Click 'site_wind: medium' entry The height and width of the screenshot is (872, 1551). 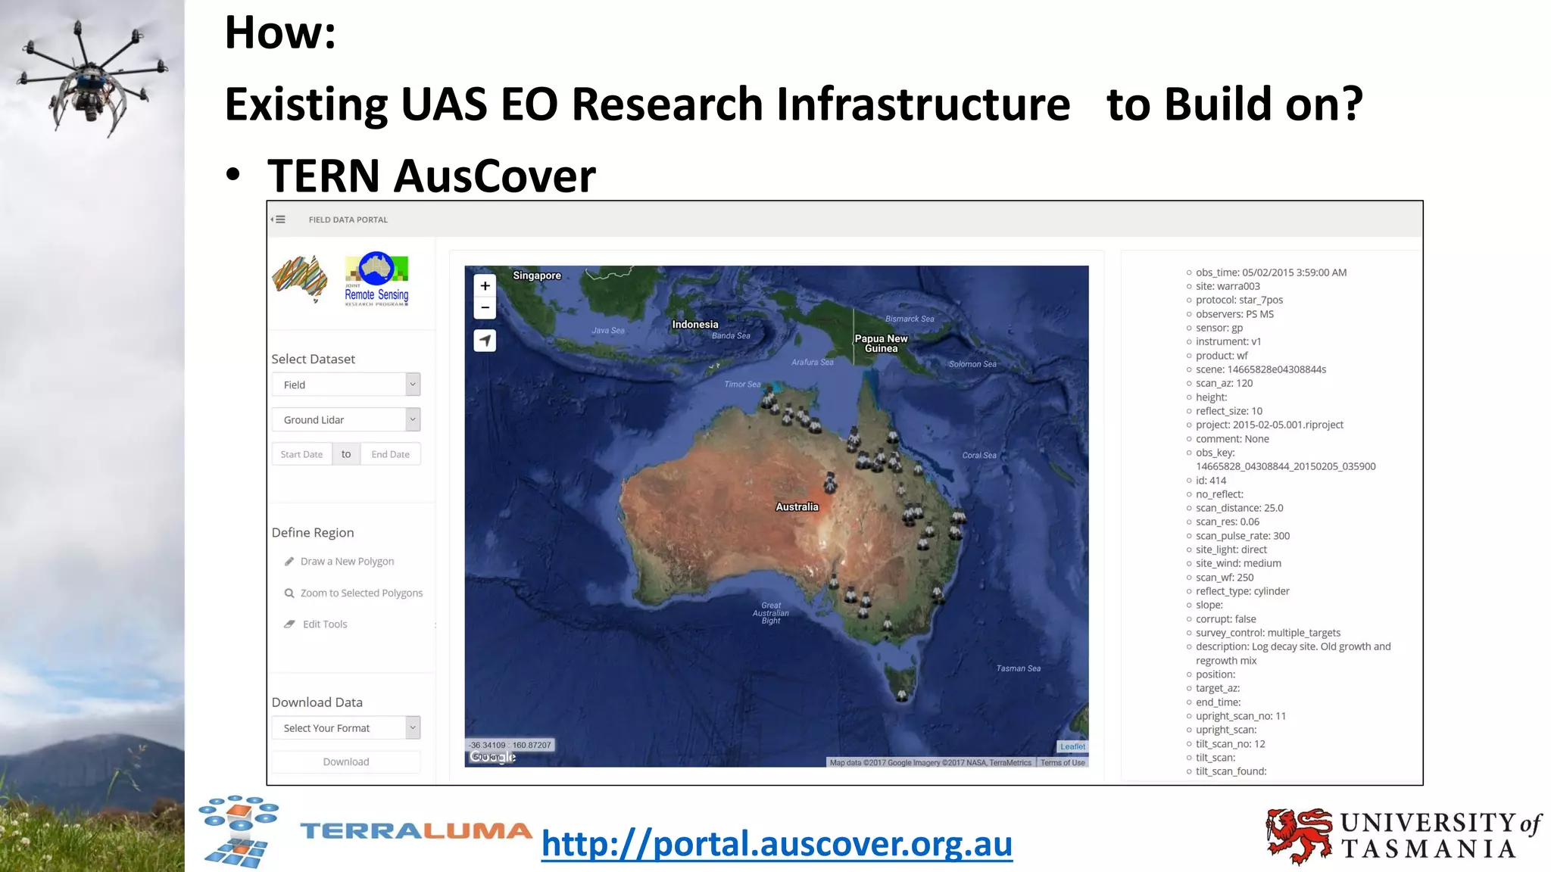(1238, 563)
